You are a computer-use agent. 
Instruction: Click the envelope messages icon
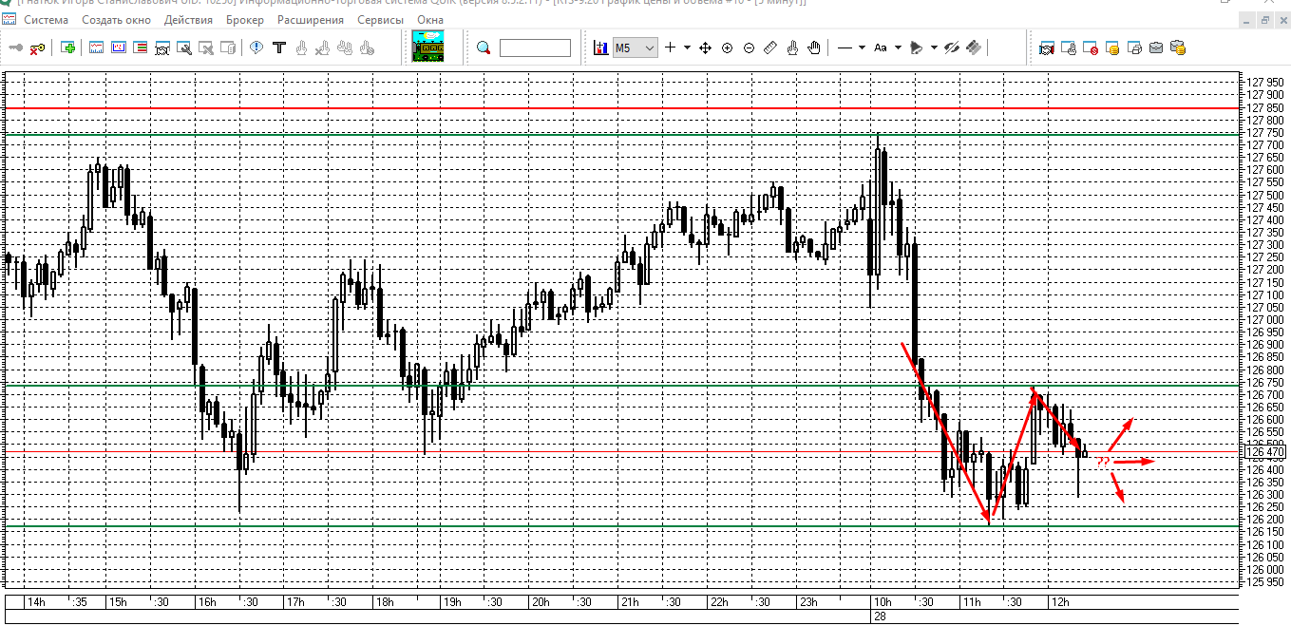[1156, 47]
